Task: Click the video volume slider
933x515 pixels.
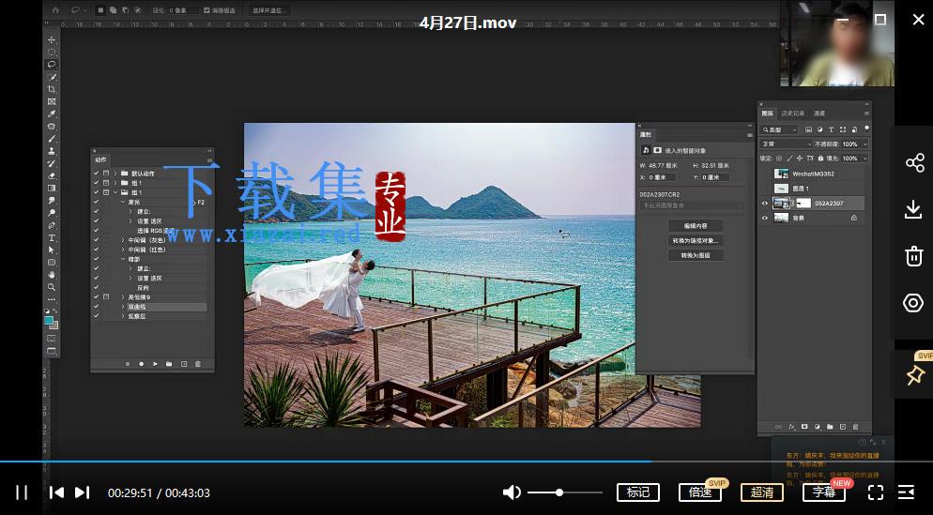Action: pyautogui.click(x=565, y=492)
